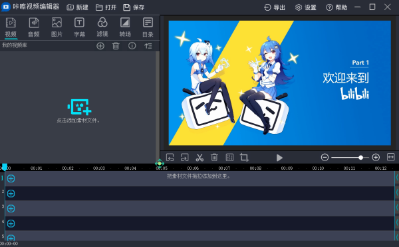This screenshot has width=399, height=247.
Task: Delete selected library item with trash icon
Action: [116, 46]
